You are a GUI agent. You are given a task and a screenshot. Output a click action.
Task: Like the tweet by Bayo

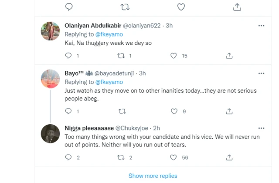pos(174,111)
